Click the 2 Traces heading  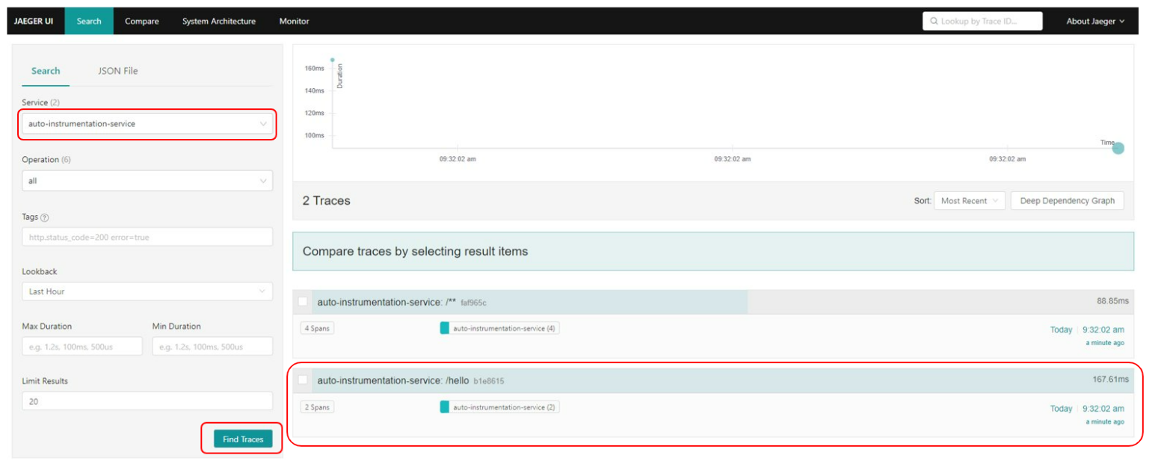pyautogui.click(x=326, y=200)
